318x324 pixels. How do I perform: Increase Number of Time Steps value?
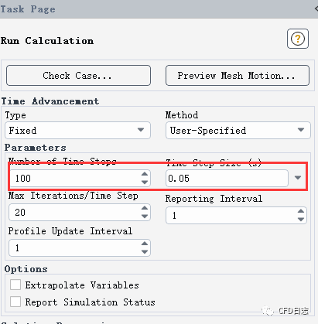[145, 174]
